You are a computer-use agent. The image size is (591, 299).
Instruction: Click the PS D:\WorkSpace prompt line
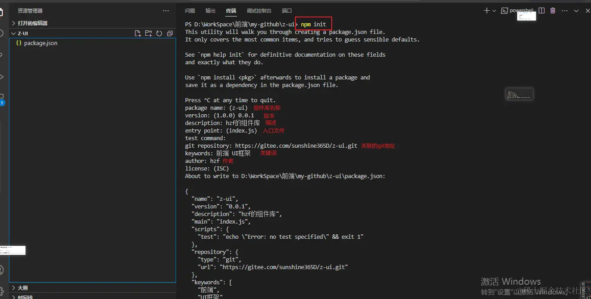(x=256, y=24)
